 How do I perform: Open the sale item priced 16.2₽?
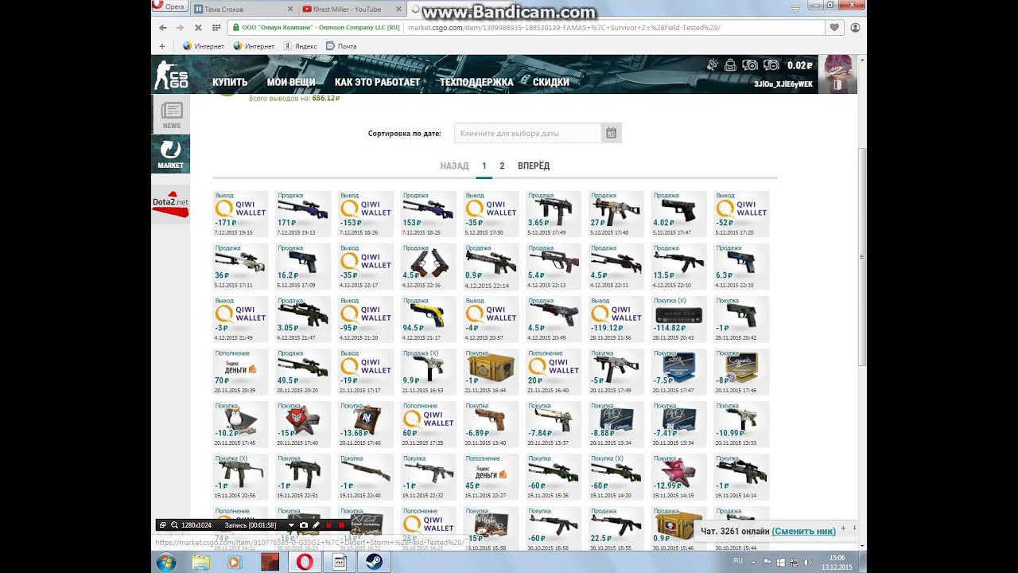303,267
